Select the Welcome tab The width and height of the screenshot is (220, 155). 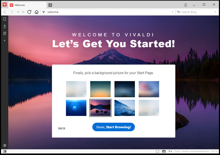[x=27, y=5]
